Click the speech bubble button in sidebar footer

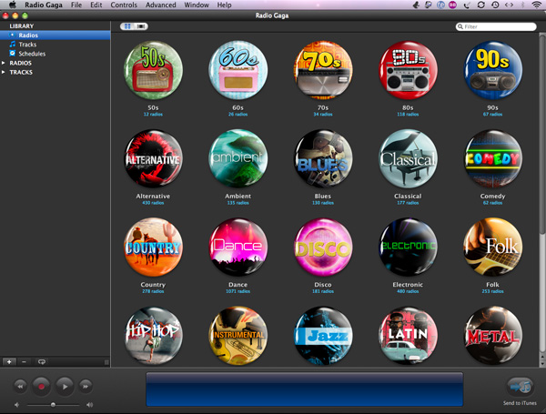[42, 361]
